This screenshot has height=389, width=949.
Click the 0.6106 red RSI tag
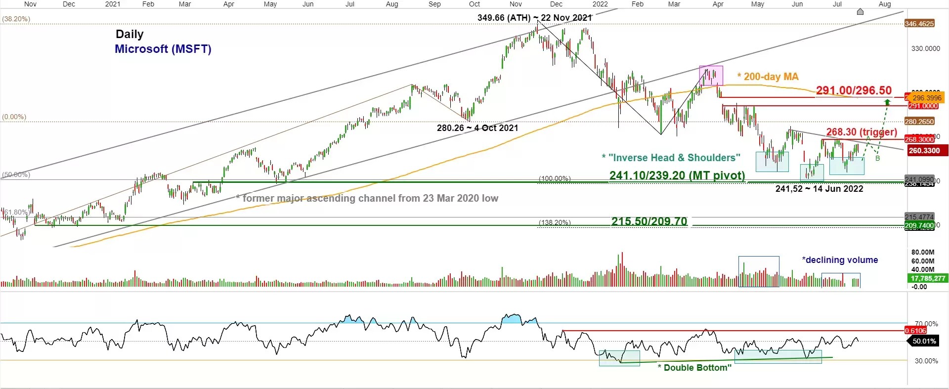pos(915,331)
